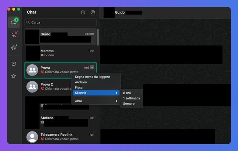This screenshot has height=151, width=238.
Task: Click the yellow minimize window button
Action: (14, 9)
